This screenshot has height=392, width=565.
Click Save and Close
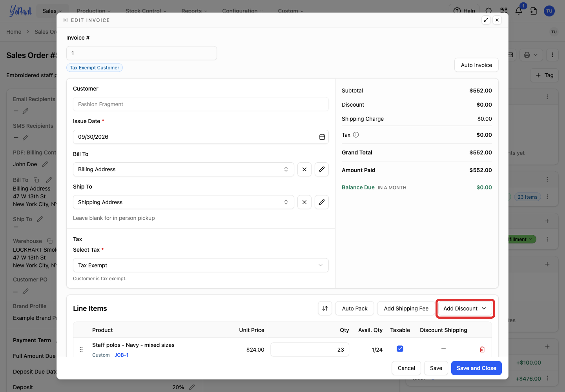point(476,368)
